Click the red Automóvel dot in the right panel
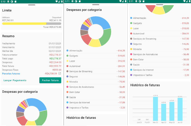191x126 pixels. click(131, 34)
